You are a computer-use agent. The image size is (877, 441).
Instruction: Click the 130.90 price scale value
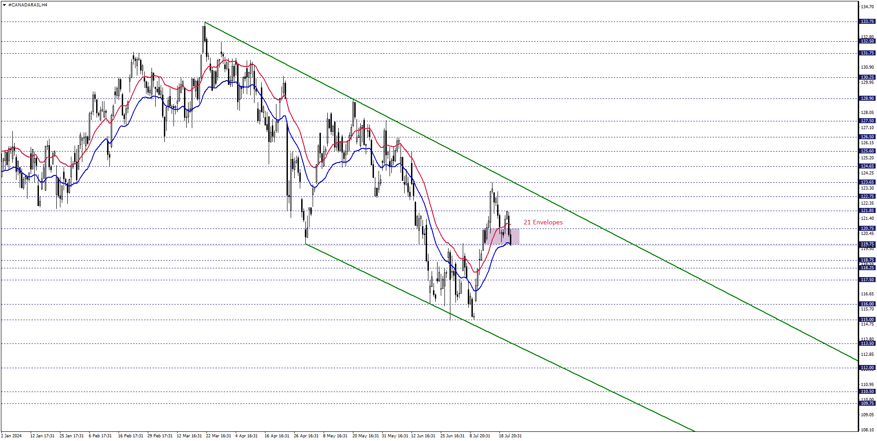[x=867, y=67]
